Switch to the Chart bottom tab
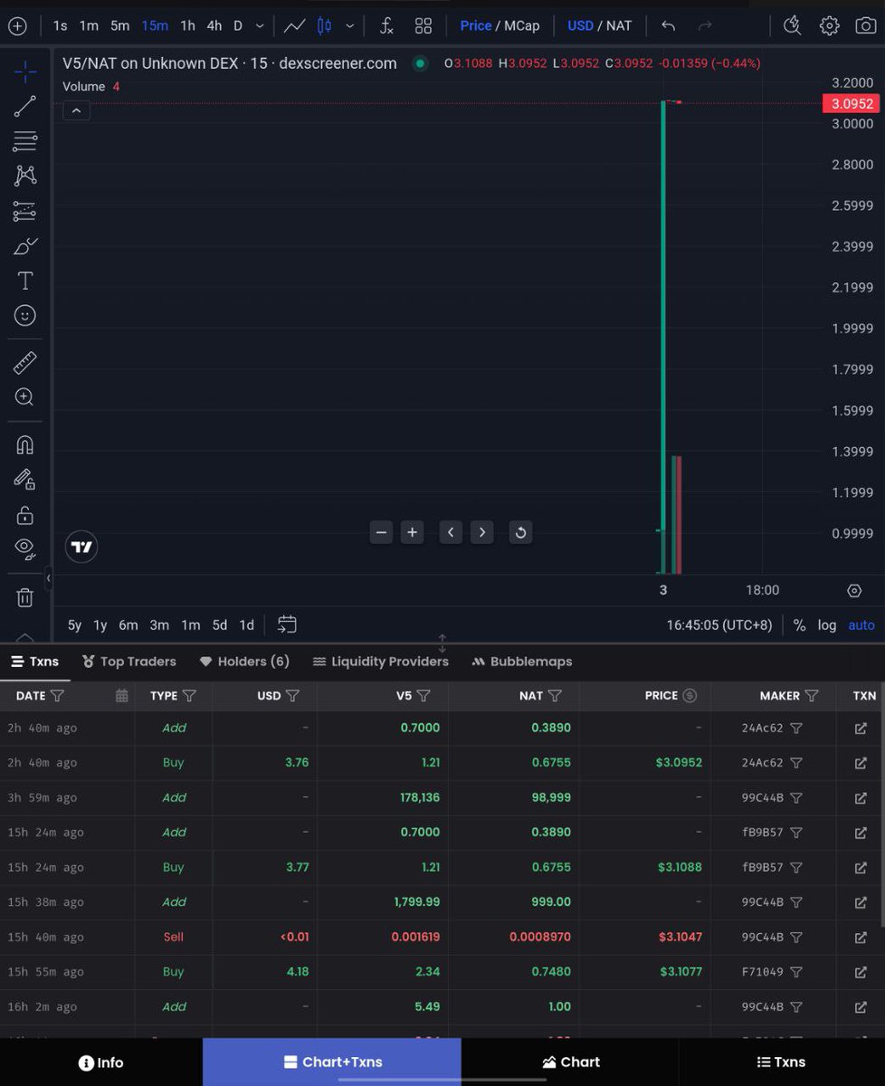Image resolution: width=885 pixels, height=1086 pixels. click(x=571, y=1062)
